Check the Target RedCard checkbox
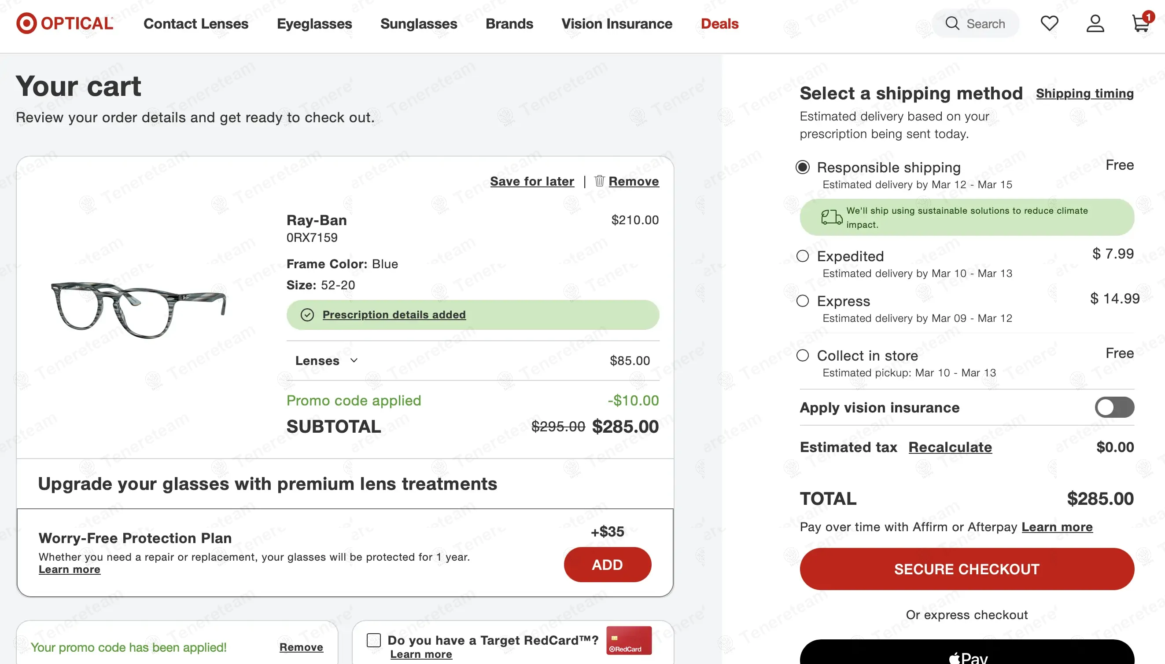The height and width of the screenshot is (664, 1165). point(373,640)
